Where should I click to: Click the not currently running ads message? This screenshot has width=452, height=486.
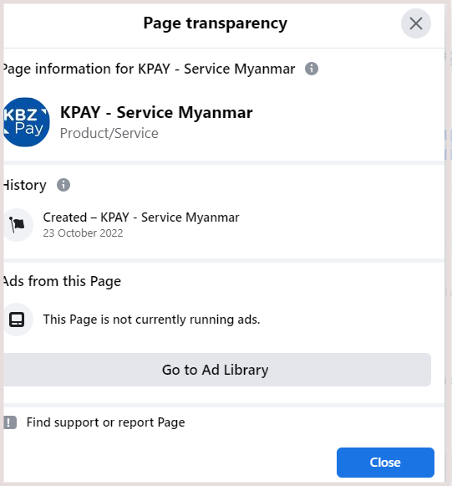tap(151, 320)
